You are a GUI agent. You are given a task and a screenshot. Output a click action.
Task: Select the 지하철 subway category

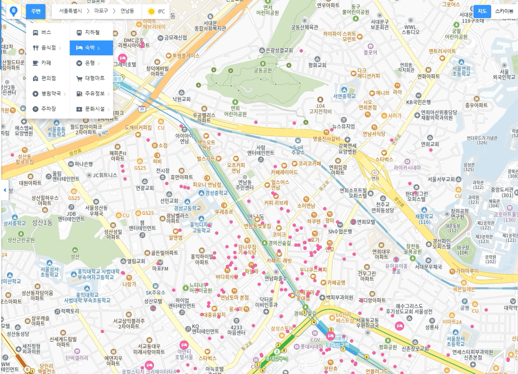[91, 33]
